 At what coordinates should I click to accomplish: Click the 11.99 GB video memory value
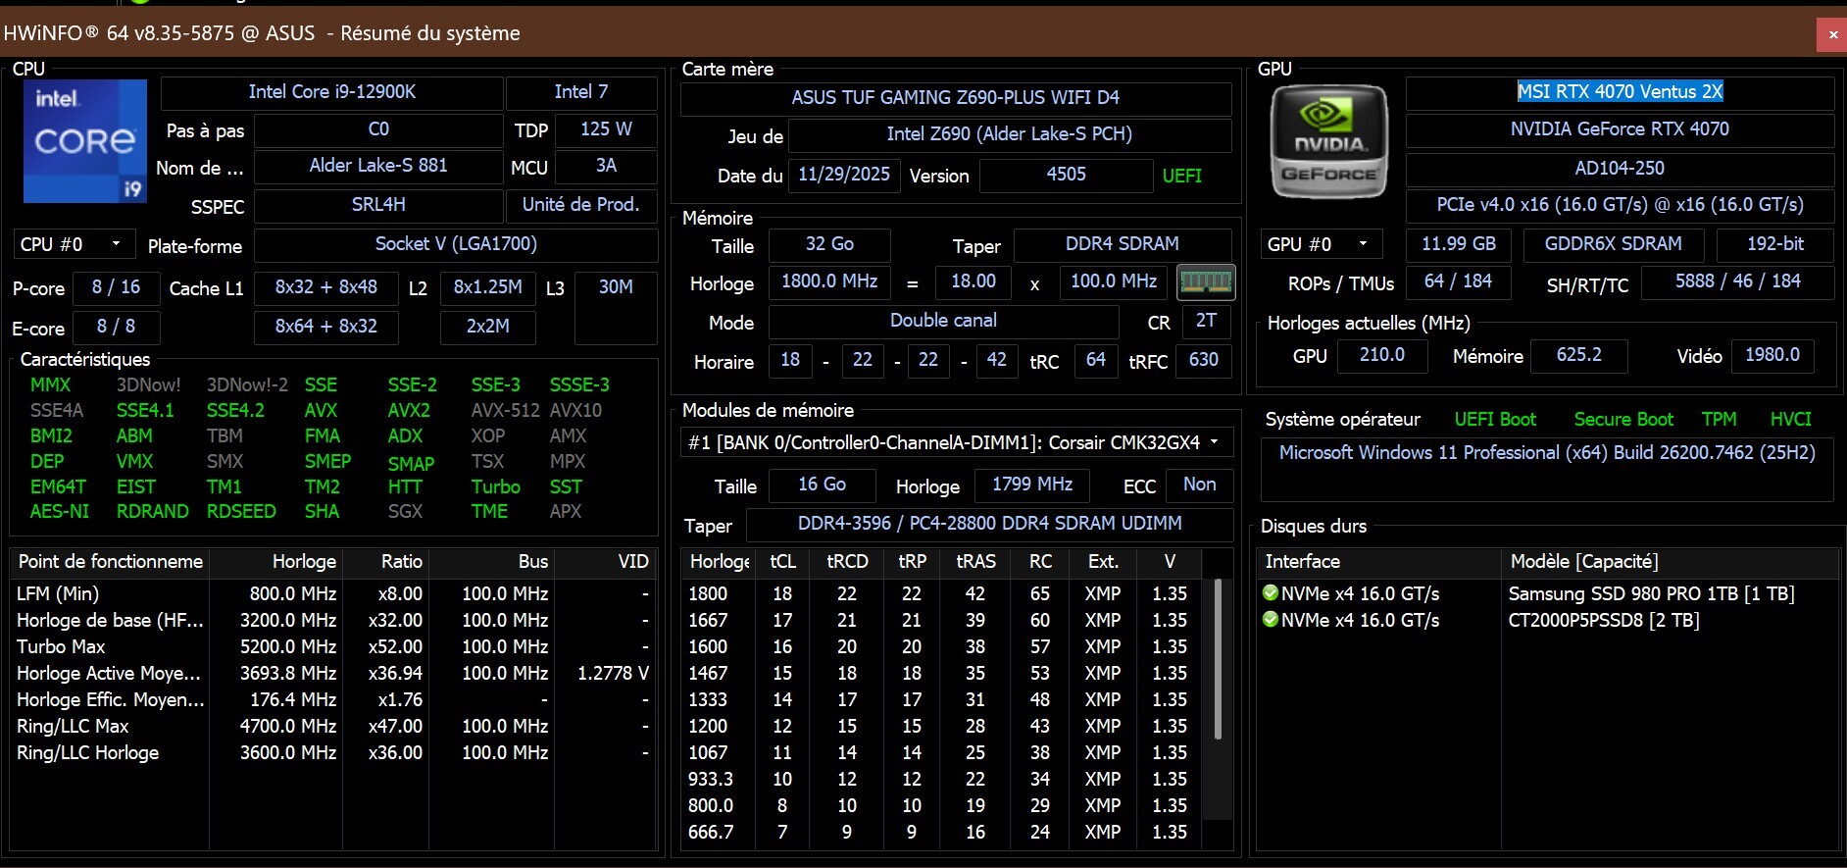click(1459, 244)
